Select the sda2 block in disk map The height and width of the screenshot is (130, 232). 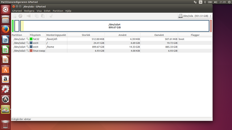[x=17, y=26]
